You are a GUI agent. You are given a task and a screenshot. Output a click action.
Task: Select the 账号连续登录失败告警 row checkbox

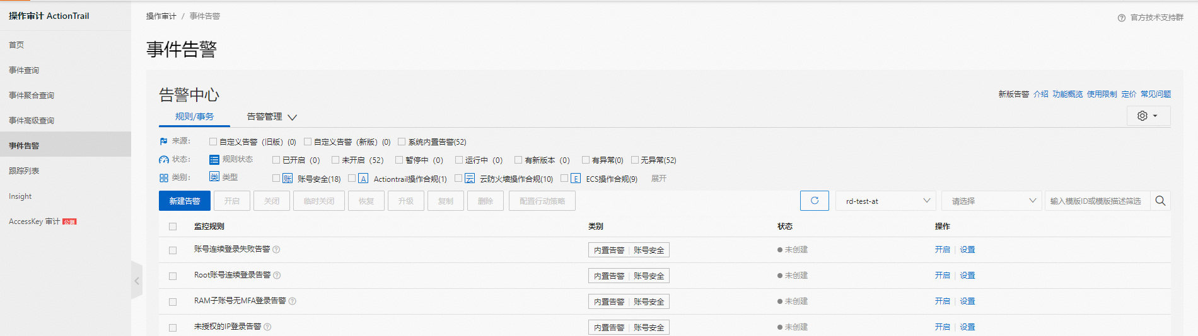pos(173,250)
